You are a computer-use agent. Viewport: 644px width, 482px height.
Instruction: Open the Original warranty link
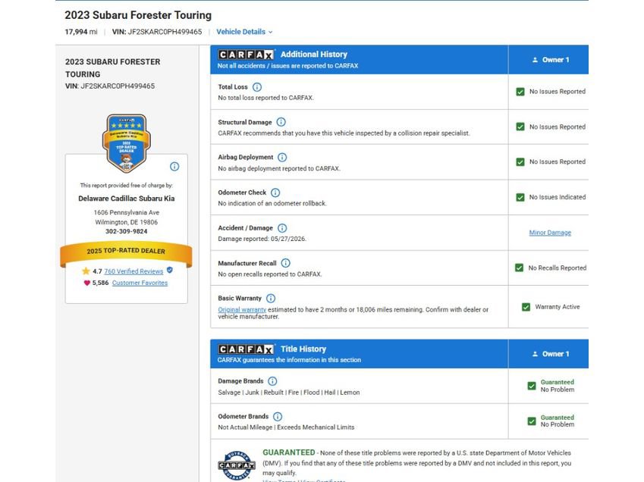pos(242,310)
